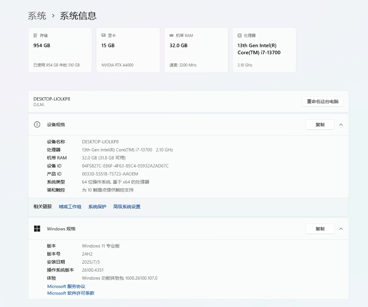
Task: Collapse the 设备规格 section chevron
Action: click(341, 125)
